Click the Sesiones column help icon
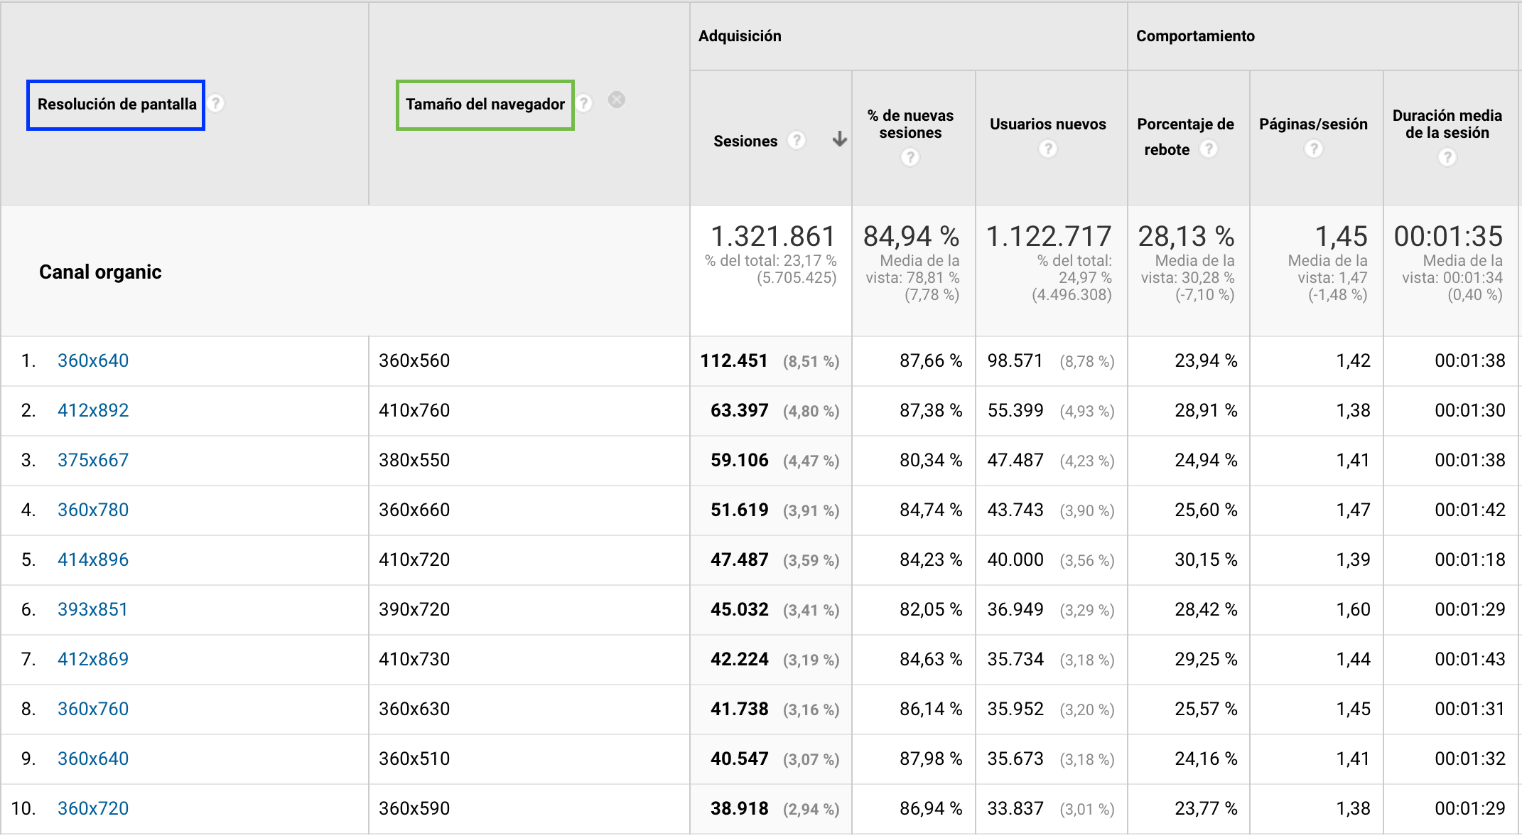The height and width of the screenshot is (836, 1522). tap(797, 141)
